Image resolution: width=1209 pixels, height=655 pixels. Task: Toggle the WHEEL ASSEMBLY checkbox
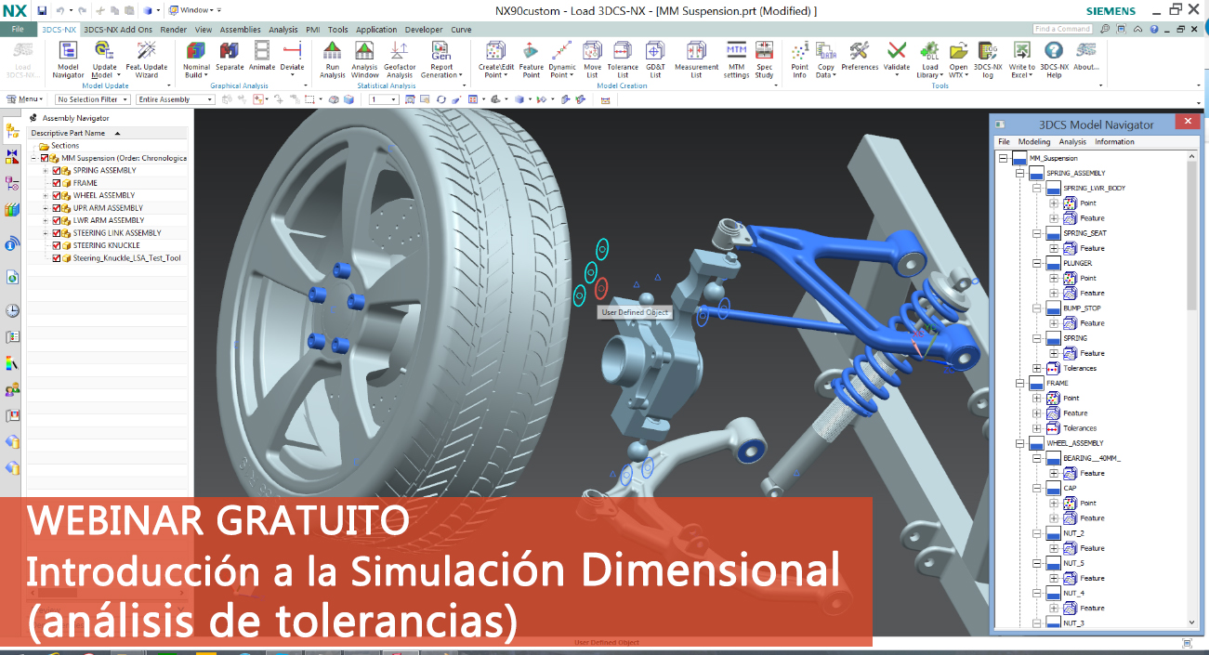point(57,196)
